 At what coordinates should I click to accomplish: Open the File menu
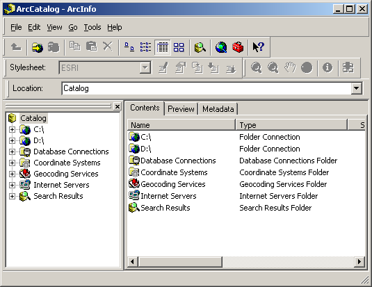pyautogui.click(x=16, y=27)
